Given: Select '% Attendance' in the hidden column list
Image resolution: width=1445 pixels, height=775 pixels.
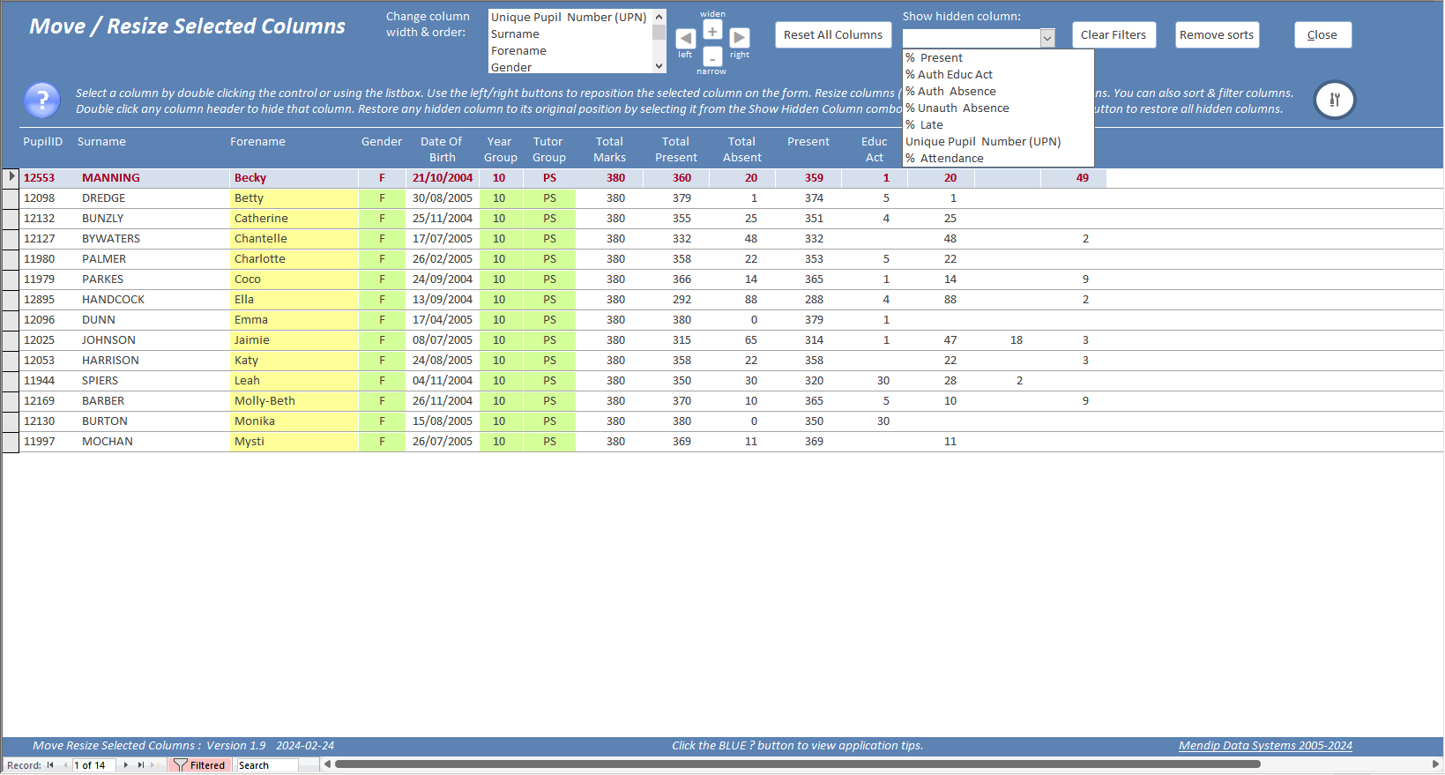Looking at the screenshot, I should (x=998, y=159).
